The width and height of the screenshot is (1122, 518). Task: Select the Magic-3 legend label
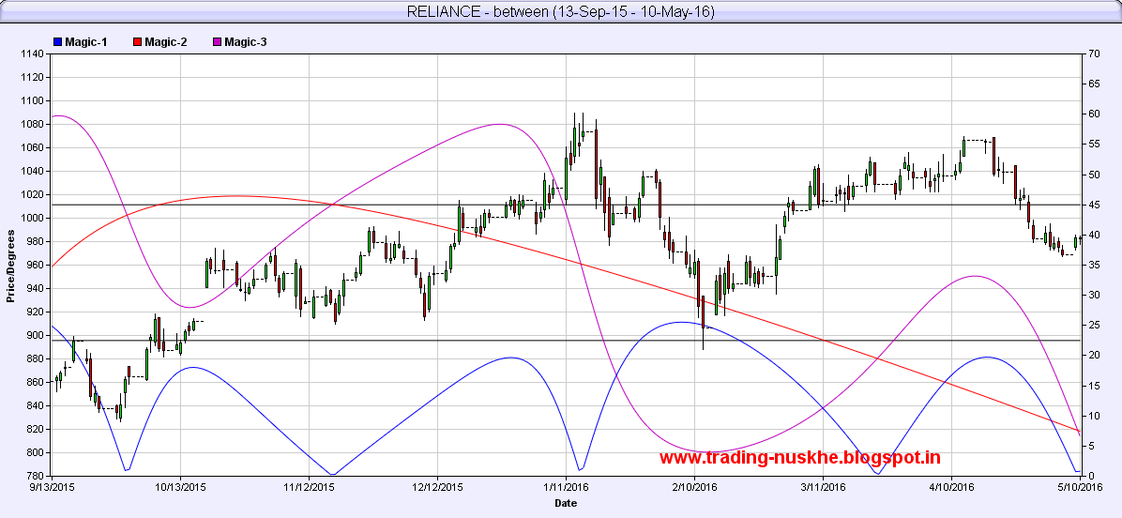[246, 42]
